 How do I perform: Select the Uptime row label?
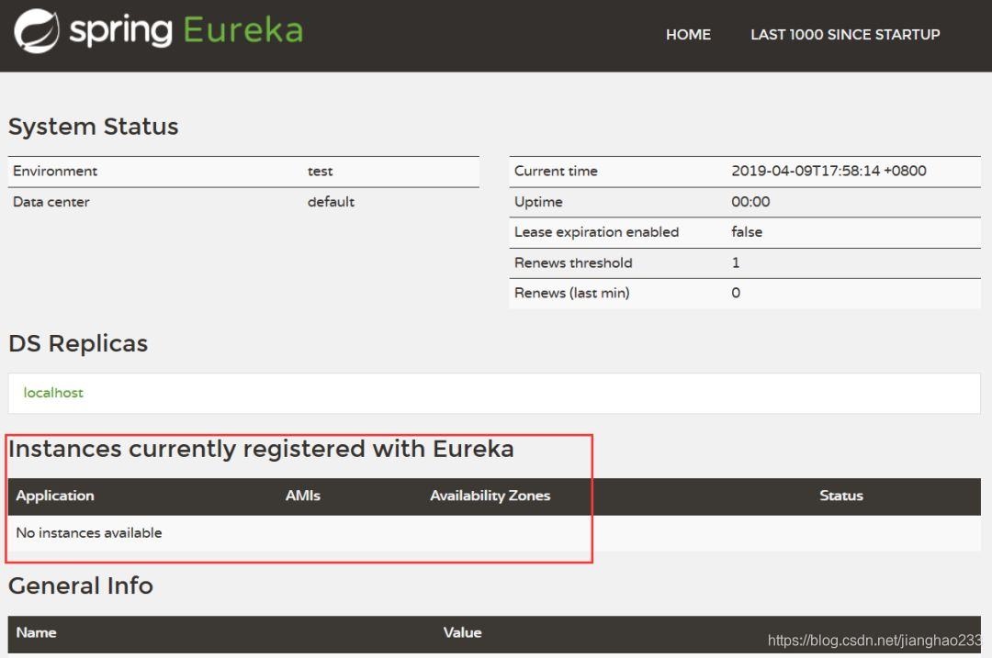(538, 202)
